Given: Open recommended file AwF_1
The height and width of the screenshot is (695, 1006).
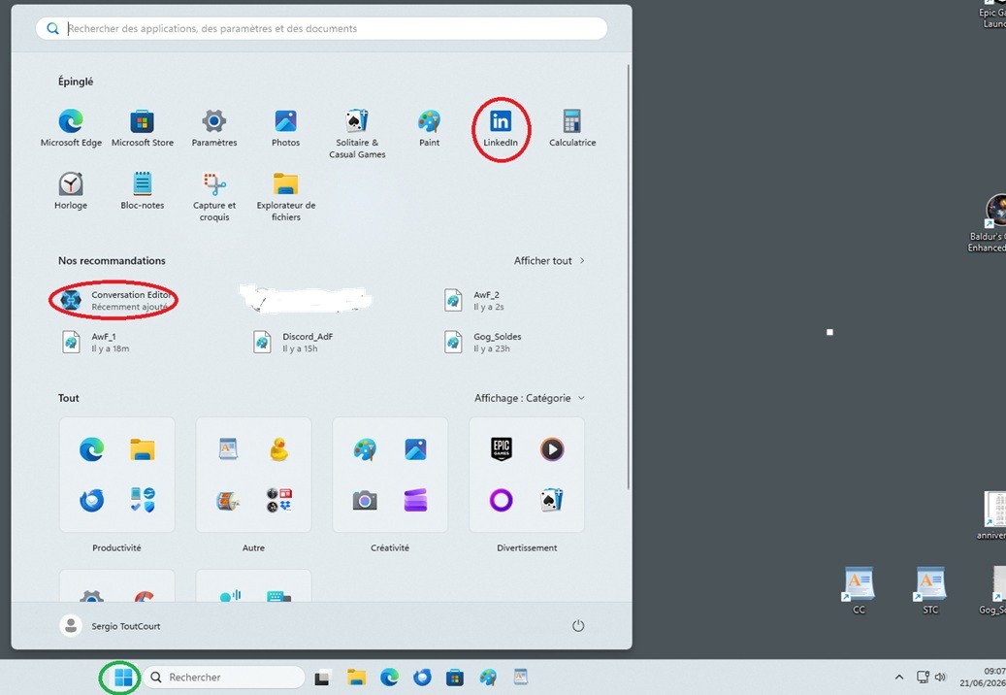Looking at the screenshot, I should tap(96, 342).
